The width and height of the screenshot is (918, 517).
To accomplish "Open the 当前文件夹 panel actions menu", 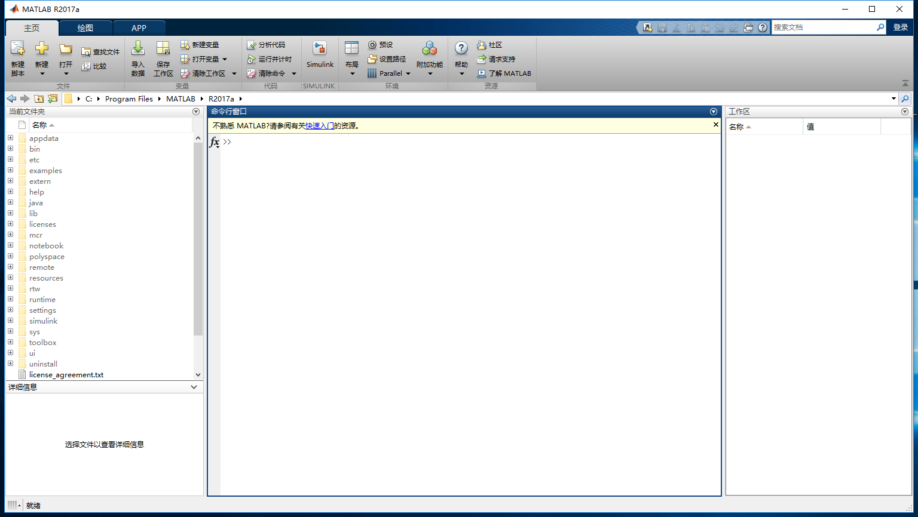I will tap(196, 112).
